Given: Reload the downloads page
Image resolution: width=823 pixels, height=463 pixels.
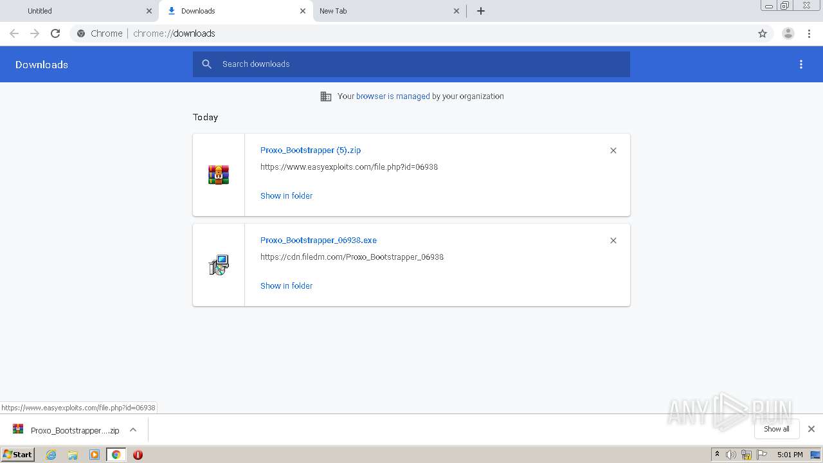Looking at the screenshot, I should pyautogui.click(x=55, y=33).
